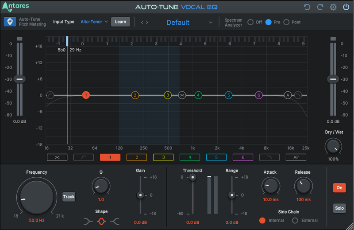This screenshot has height=230, width=354.
Task: Toggle the plugin power button
Action: [346, 7]
